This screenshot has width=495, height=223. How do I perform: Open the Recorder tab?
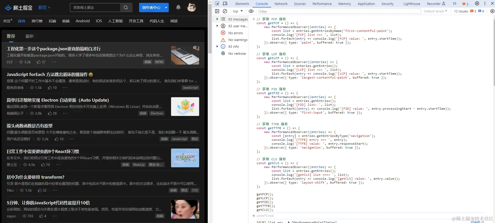click(436, 4)
